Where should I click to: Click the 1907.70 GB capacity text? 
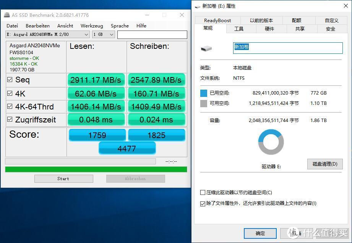pyautogui.click(x=22, y=69)
